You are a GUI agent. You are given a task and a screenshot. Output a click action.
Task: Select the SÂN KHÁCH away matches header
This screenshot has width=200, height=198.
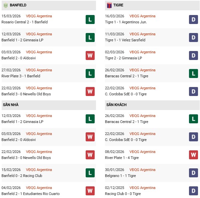pos(116,105)
